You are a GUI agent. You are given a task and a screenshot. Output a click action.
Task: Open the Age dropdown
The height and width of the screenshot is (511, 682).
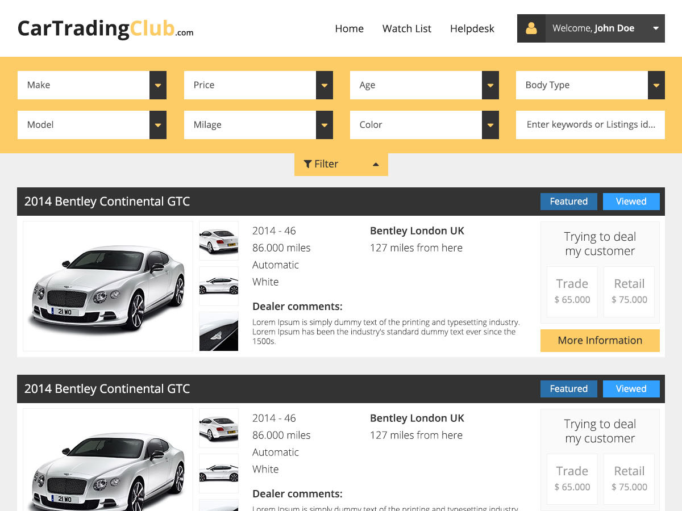point(425,85)
